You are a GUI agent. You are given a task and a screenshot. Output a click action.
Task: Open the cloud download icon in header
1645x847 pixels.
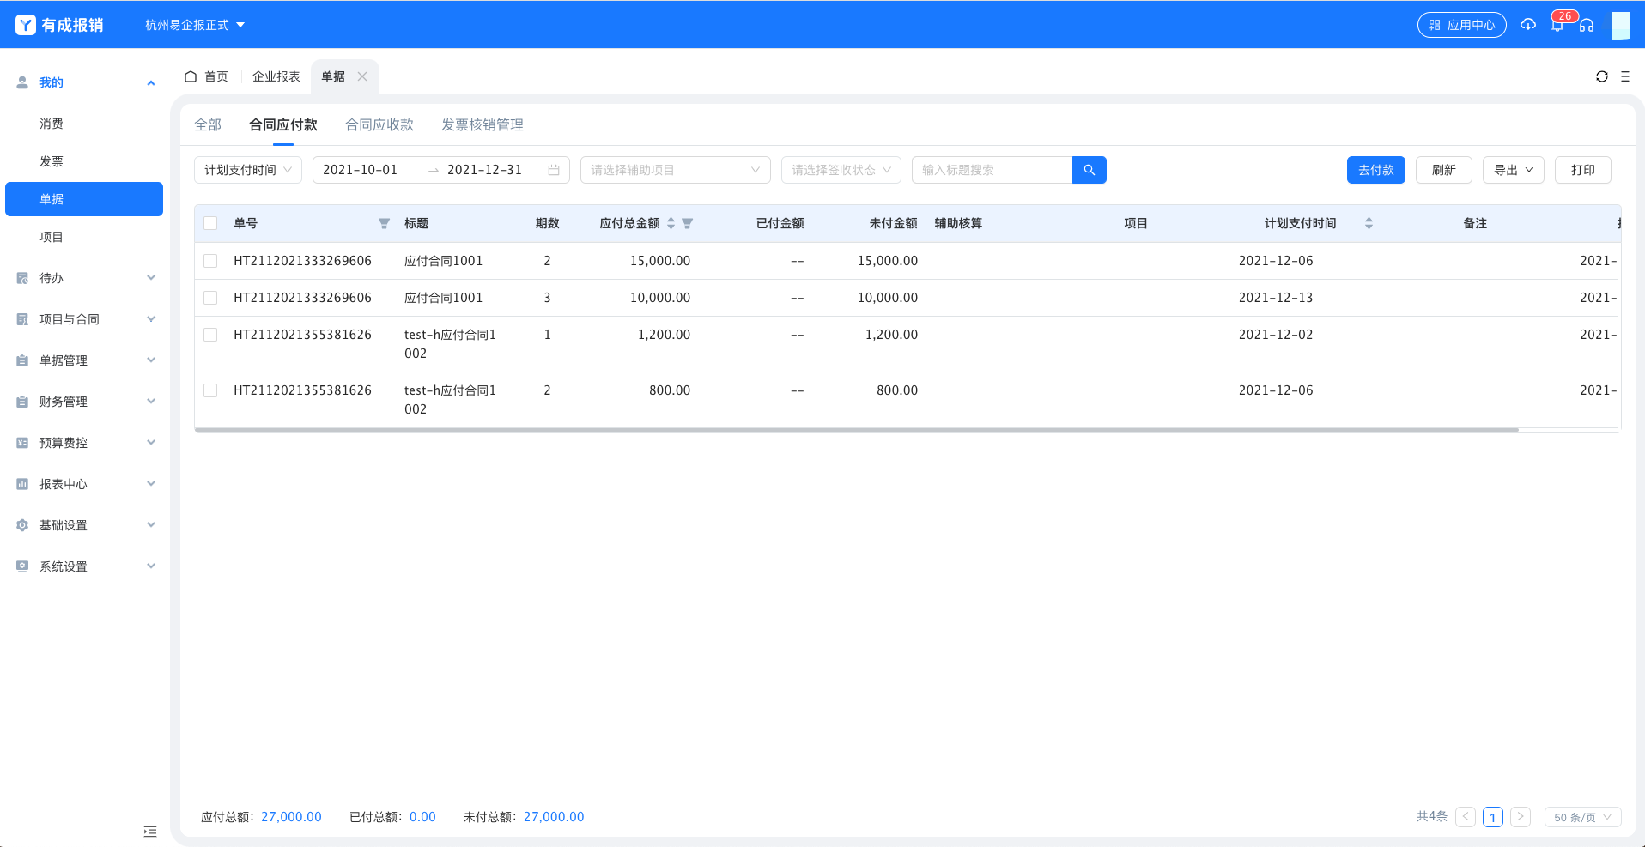(1528, 25)
